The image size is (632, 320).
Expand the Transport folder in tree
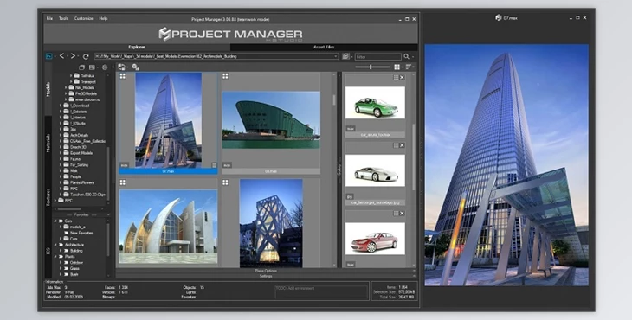72,81
